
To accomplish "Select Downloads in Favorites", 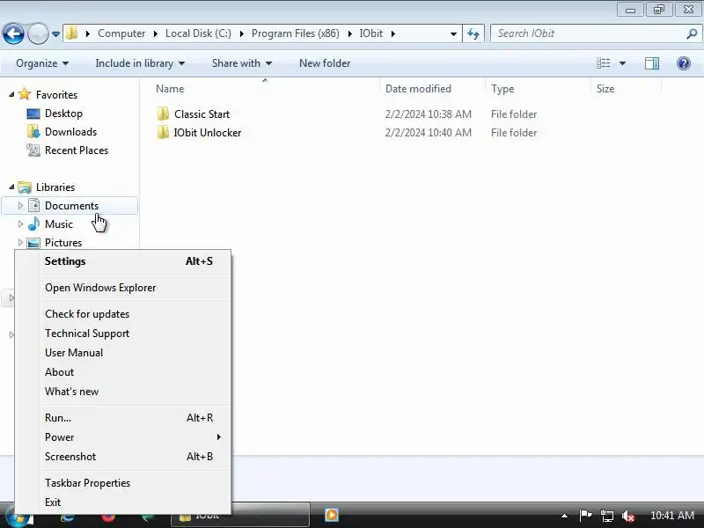I will (x=71, y=132).
